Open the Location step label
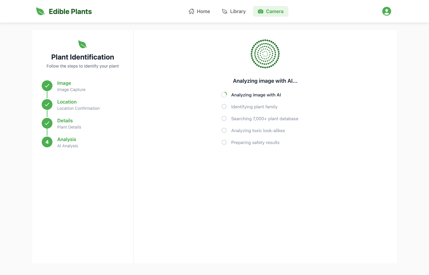This screenshot has width=429, height=275. point(67,102)
